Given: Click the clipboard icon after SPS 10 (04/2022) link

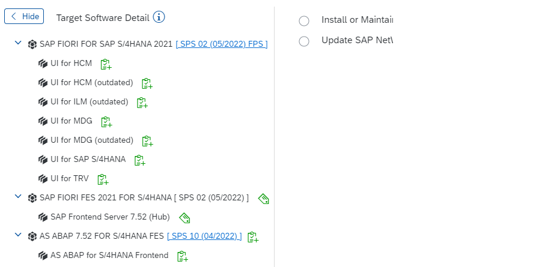Looking at the screenshot, I should [253, 237].
